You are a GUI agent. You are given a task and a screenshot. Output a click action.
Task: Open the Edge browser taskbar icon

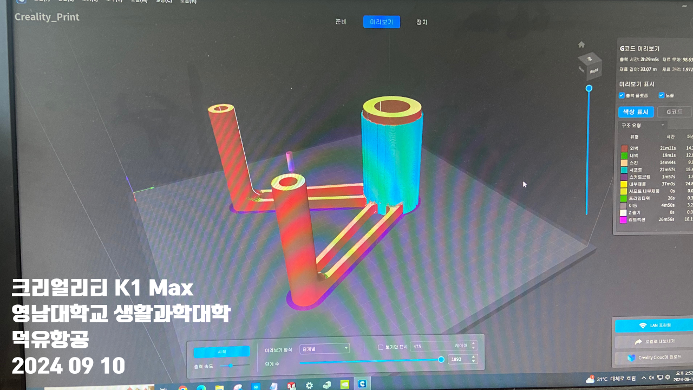click(x=201, y=388)
